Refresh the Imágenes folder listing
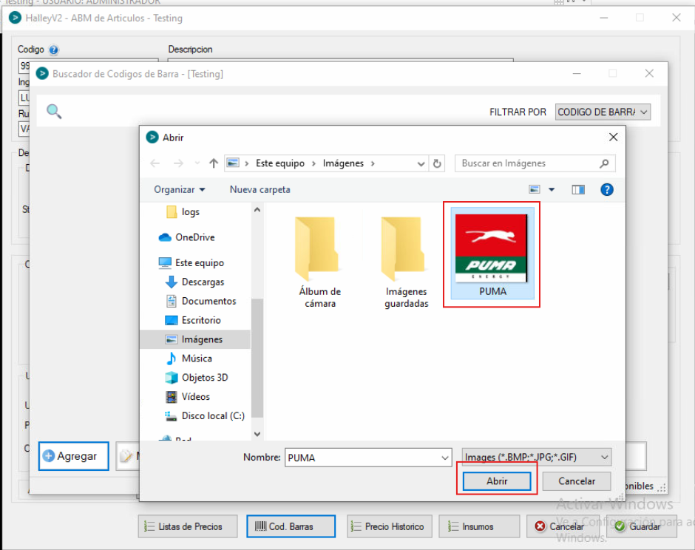The height and width of the screenshot is (550, 695). [437, 163]
